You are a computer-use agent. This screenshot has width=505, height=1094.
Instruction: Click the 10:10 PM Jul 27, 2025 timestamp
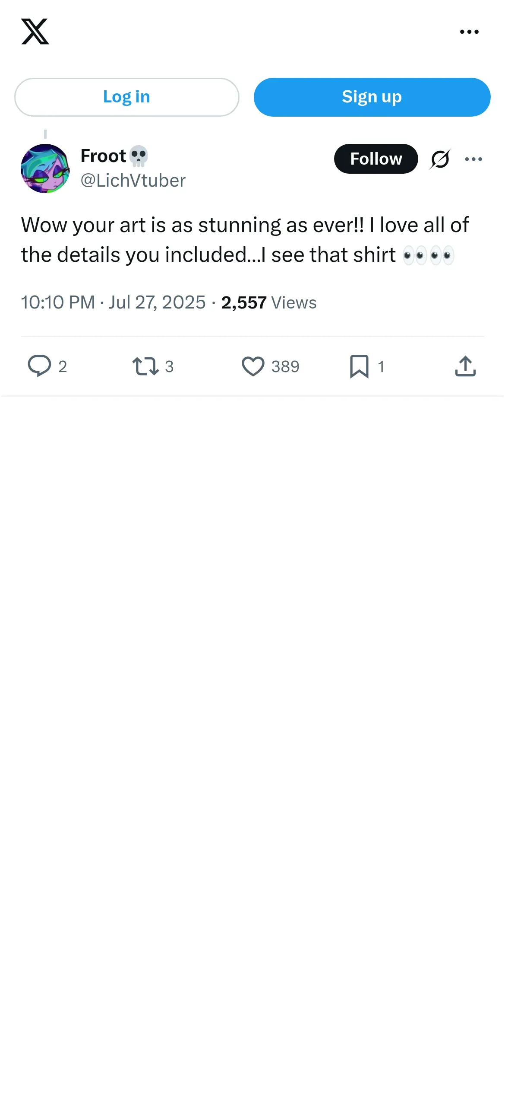tap(113, 302)
